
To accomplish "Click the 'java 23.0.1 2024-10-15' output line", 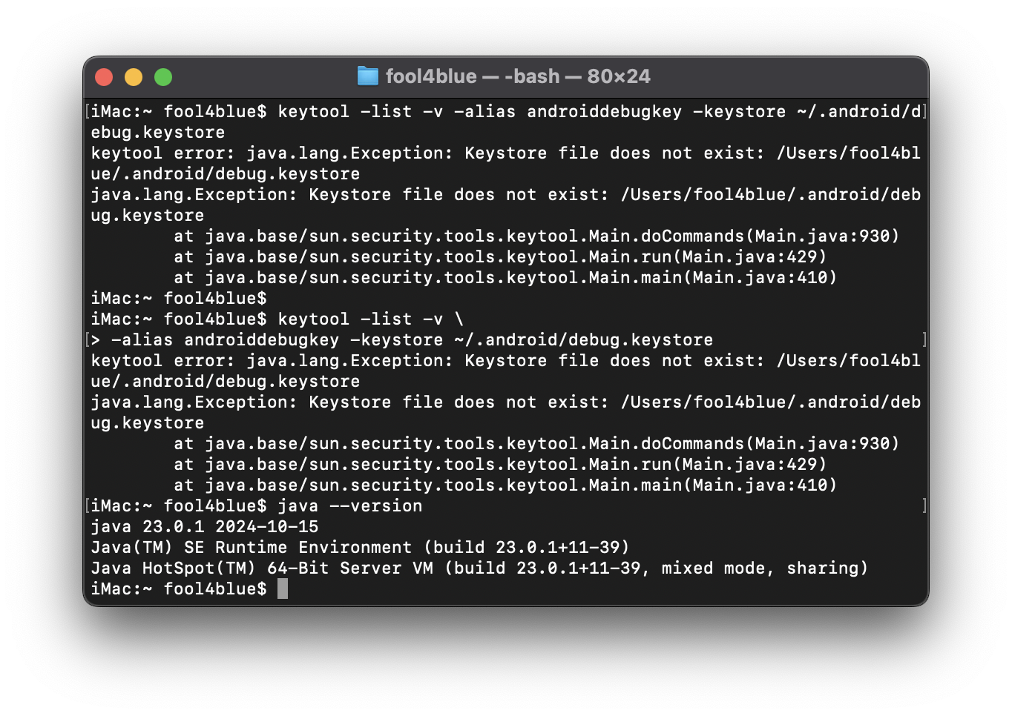I will 205,526.
